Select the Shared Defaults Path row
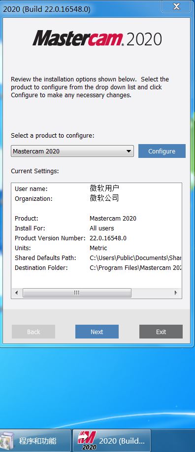Viewport: 195px width, 452px height. [x=97, y=258]
